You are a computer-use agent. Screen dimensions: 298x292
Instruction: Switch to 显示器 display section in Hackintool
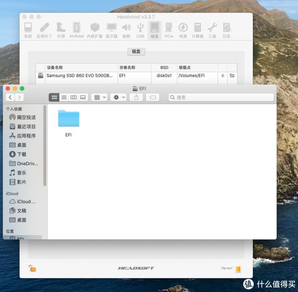pyautogui.click(x=112, y=30)
